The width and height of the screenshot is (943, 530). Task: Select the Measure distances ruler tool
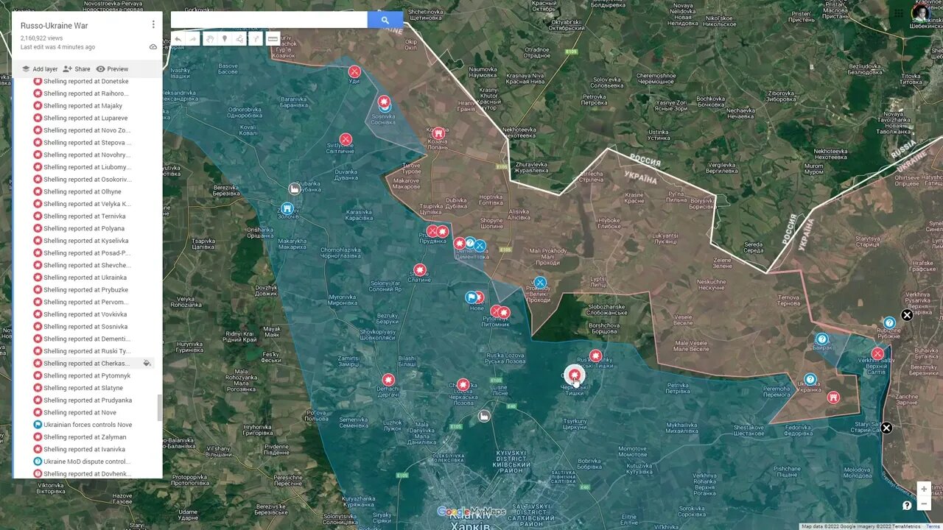click(273, 39)
